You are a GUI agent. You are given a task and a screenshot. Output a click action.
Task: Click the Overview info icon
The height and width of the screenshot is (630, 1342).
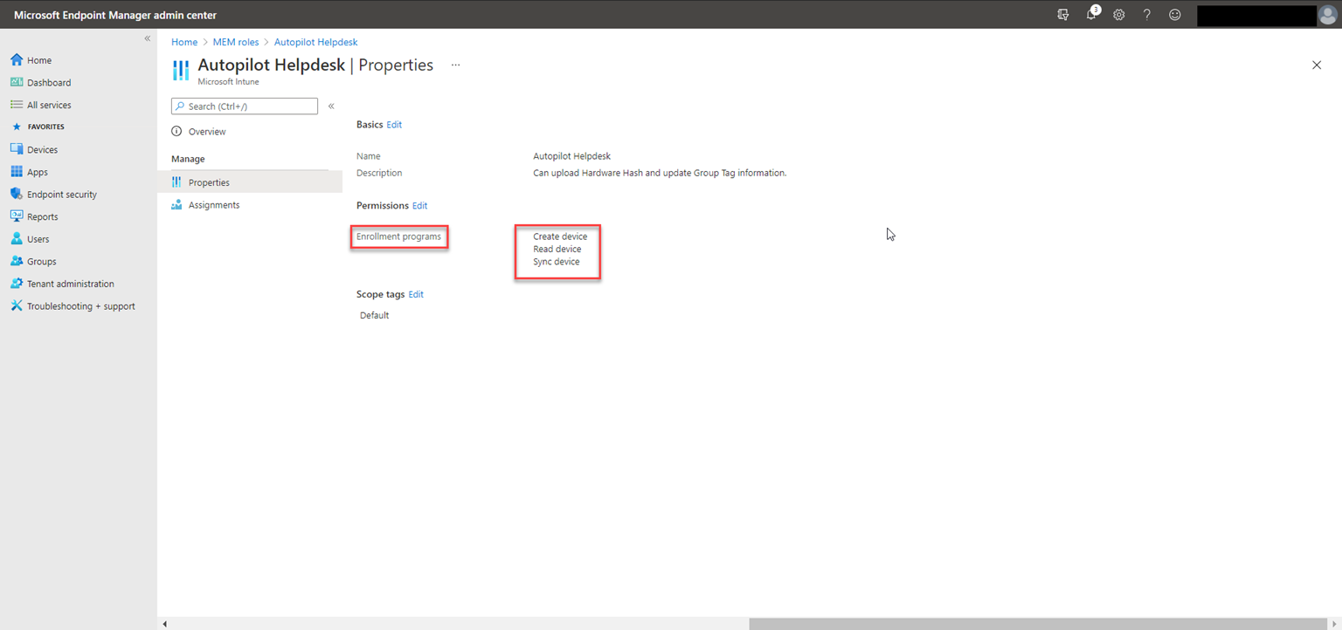[177, 132]
